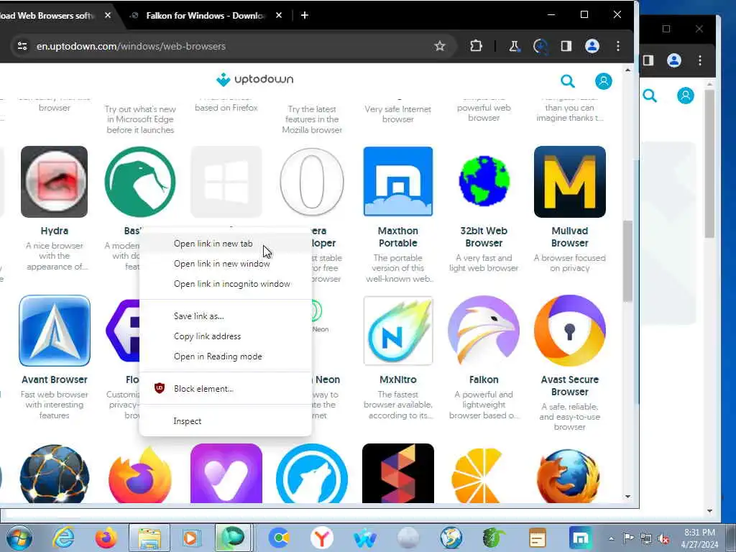736x552 pixels.
Task: Open the Windows Start orb
Action: 19,538
